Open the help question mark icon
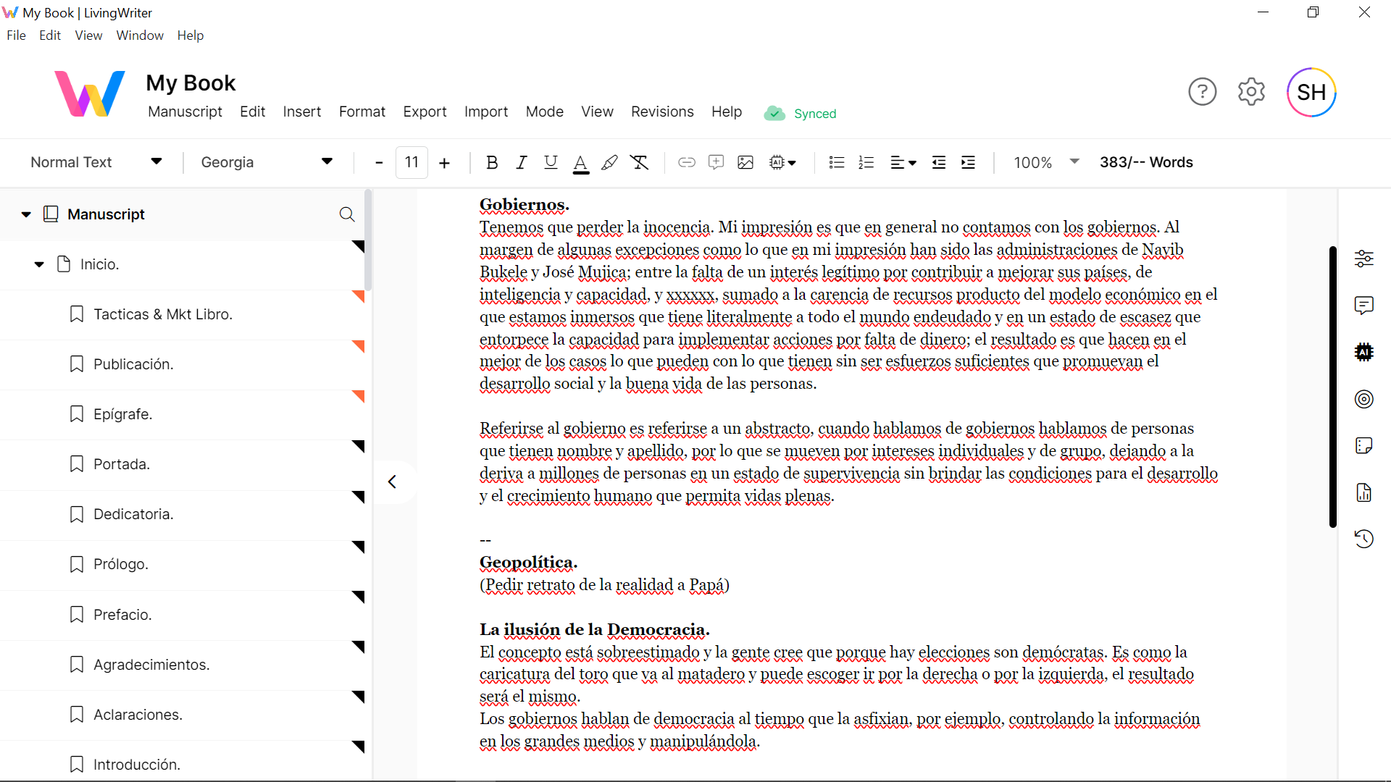The height and width of the screenshot is (782, 1391). [1202, 92]
